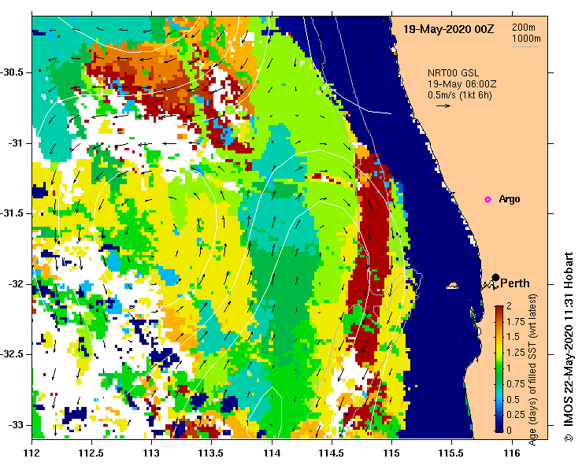Click the black Perth city dot

495,277
